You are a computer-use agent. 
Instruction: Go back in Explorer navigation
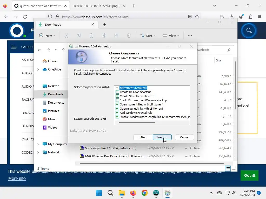[39, 50]
